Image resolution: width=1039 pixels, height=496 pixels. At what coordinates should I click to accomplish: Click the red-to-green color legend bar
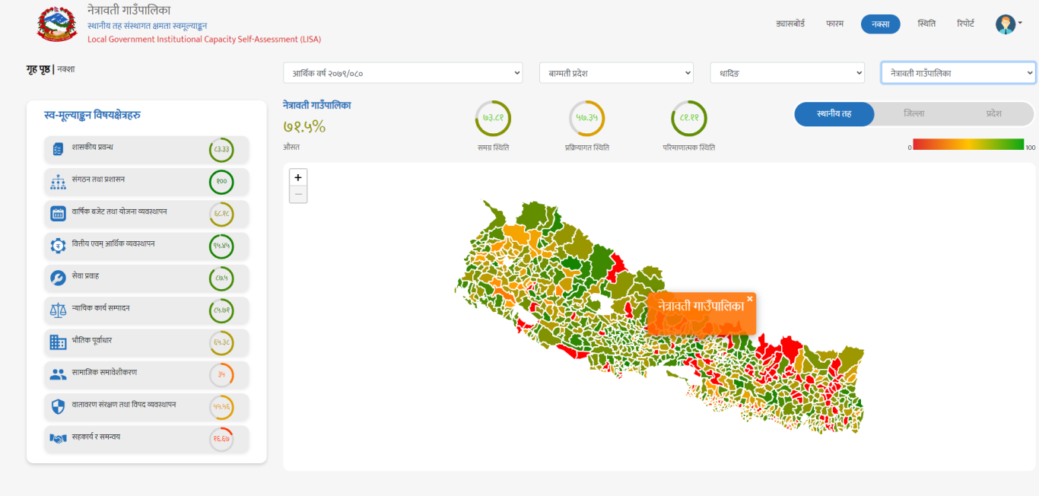point(968,144)
